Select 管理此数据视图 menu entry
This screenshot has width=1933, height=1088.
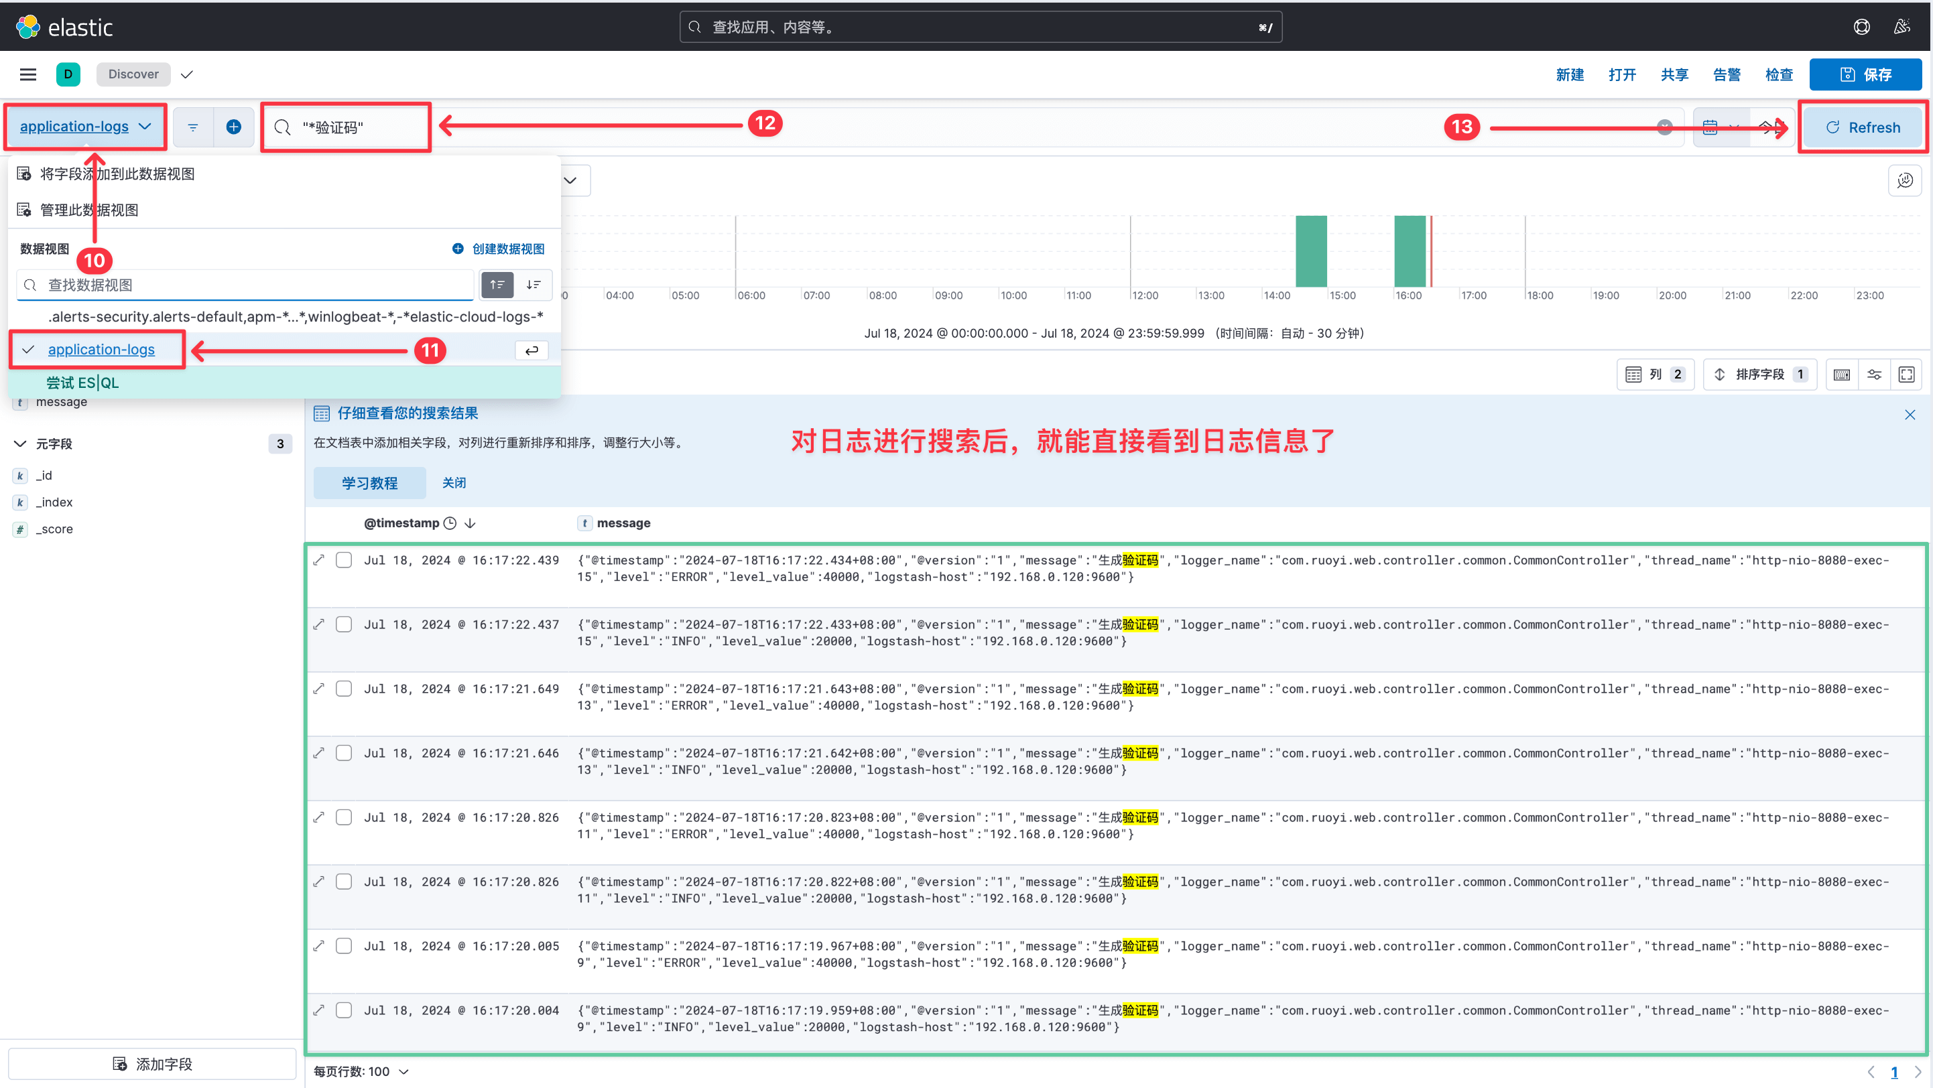click(x=284, y=210)
